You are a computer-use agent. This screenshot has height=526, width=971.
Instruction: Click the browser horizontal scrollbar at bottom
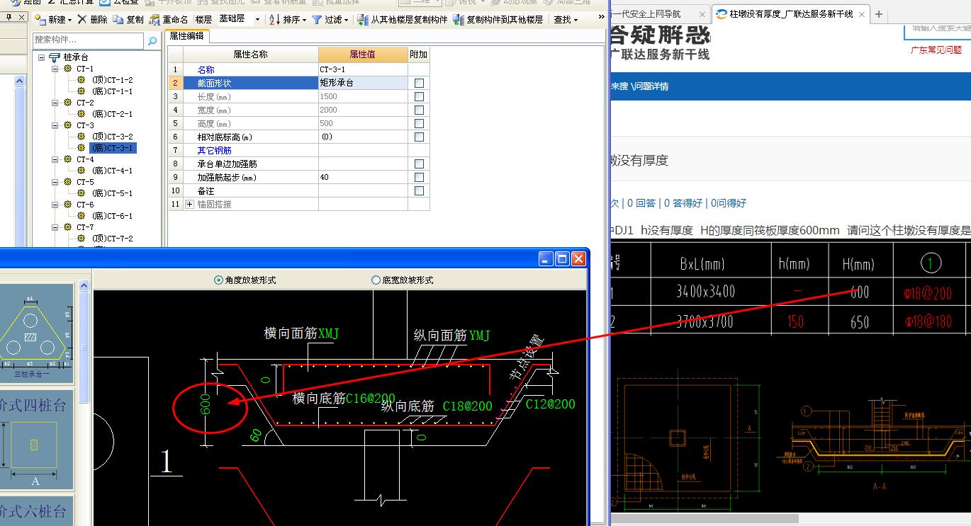[705, 519]
